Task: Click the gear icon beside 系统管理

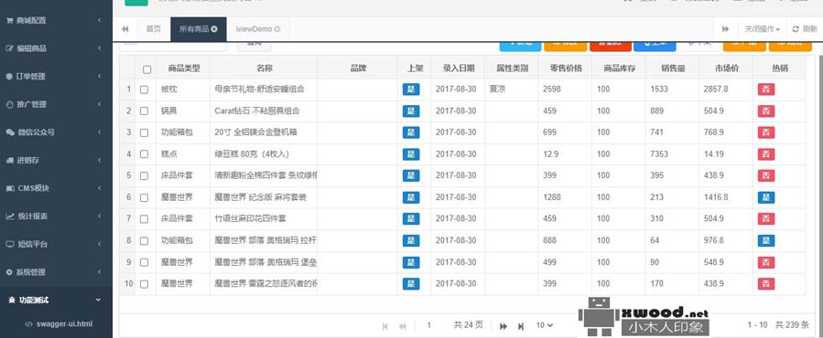Action: pyautogui.click(x=9, y=272)
